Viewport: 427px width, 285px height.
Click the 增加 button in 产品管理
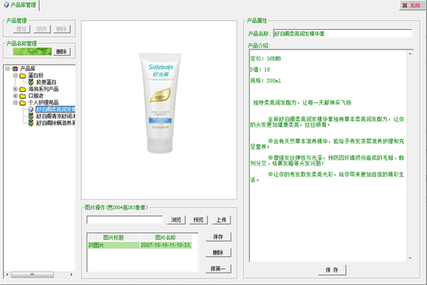(21, 29)
